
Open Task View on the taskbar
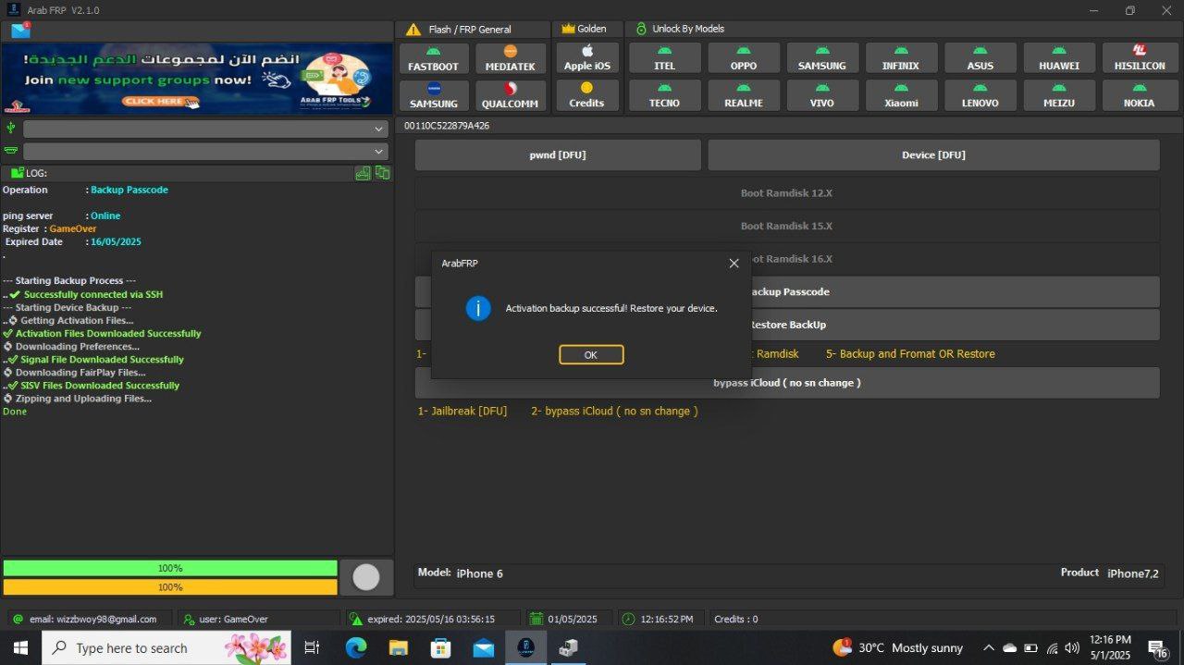click(312, 647)
